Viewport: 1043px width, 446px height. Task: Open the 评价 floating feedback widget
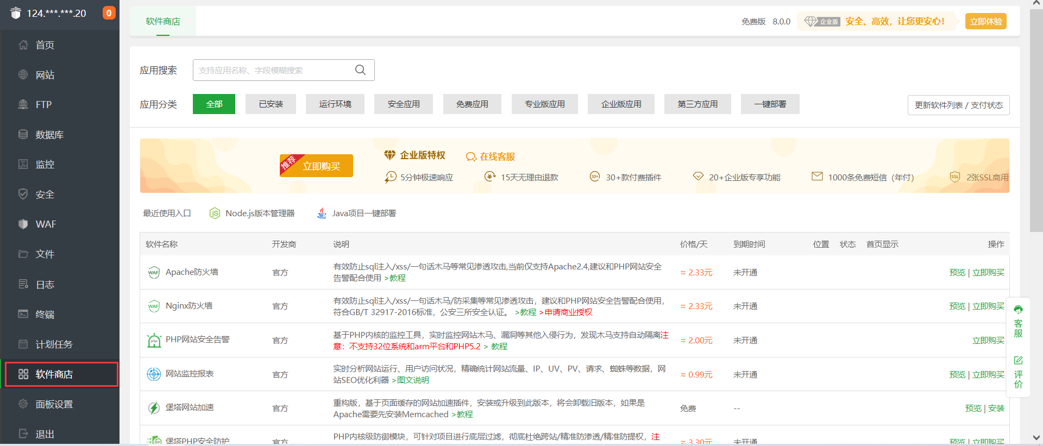(x=1019, y=372)
